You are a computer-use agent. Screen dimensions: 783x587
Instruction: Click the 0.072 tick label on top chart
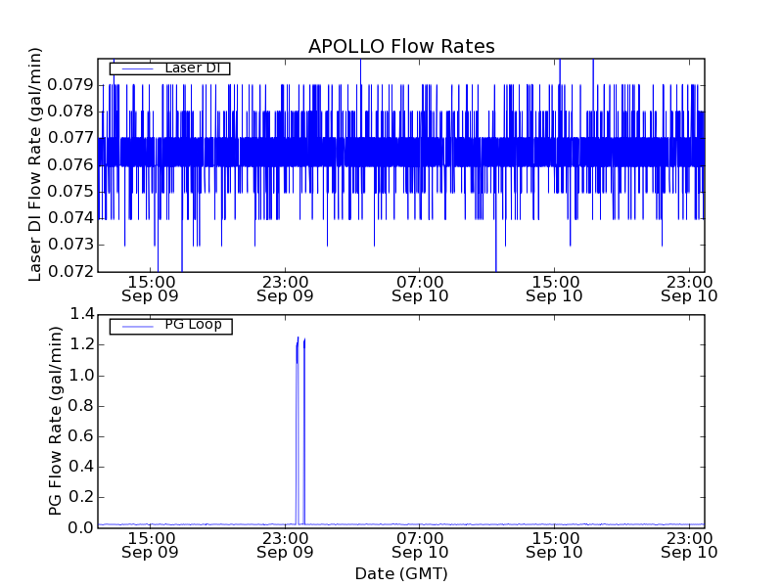tap(70, 272)
